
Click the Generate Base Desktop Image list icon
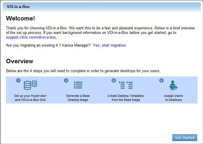(78, 85)
